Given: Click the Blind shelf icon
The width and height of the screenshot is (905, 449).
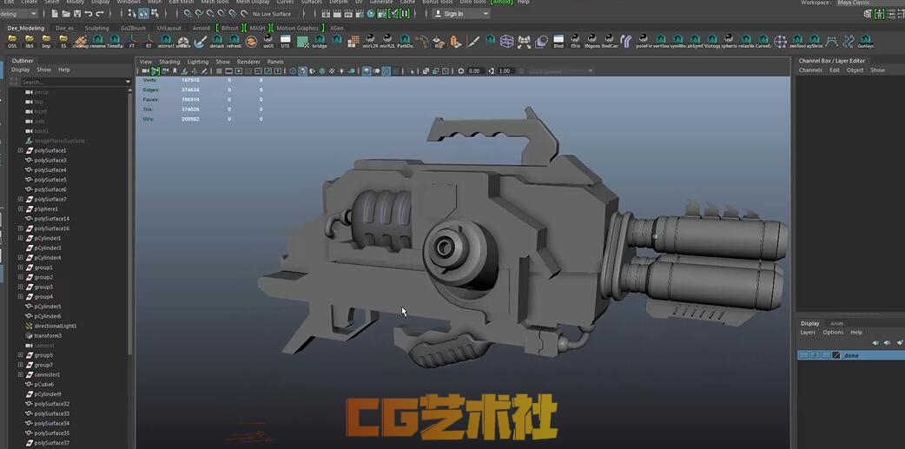Looking at the screenshot, I should (x=558, y=41).
